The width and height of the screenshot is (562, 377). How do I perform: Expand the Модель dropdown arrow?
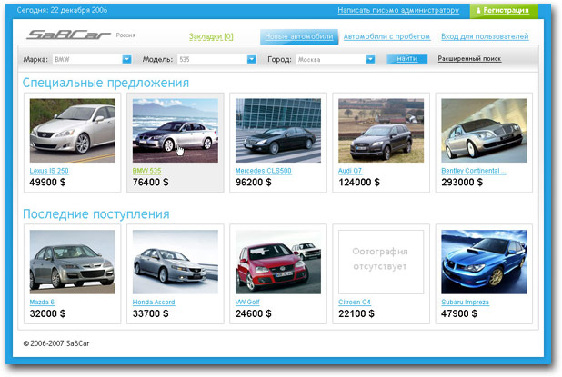[x=252, y=59]
